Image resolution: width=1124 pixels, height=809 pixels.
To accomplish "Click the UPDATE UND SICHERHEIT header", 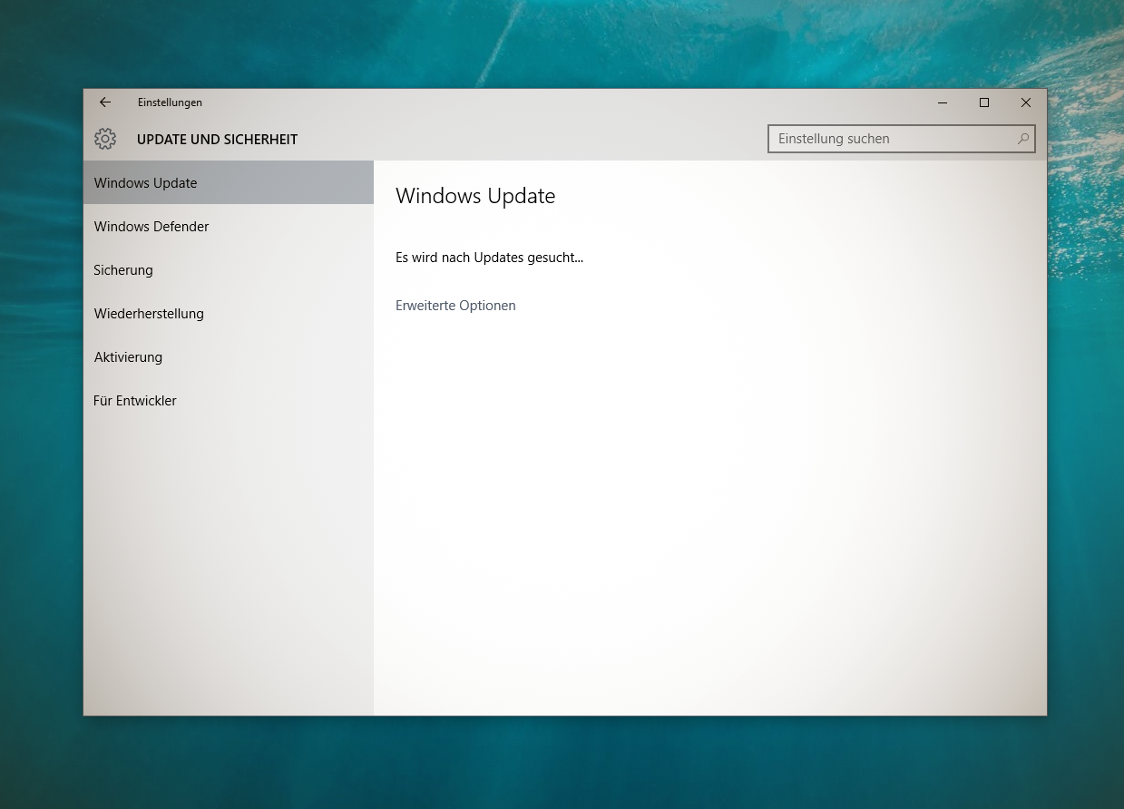I will pos(217,140).
